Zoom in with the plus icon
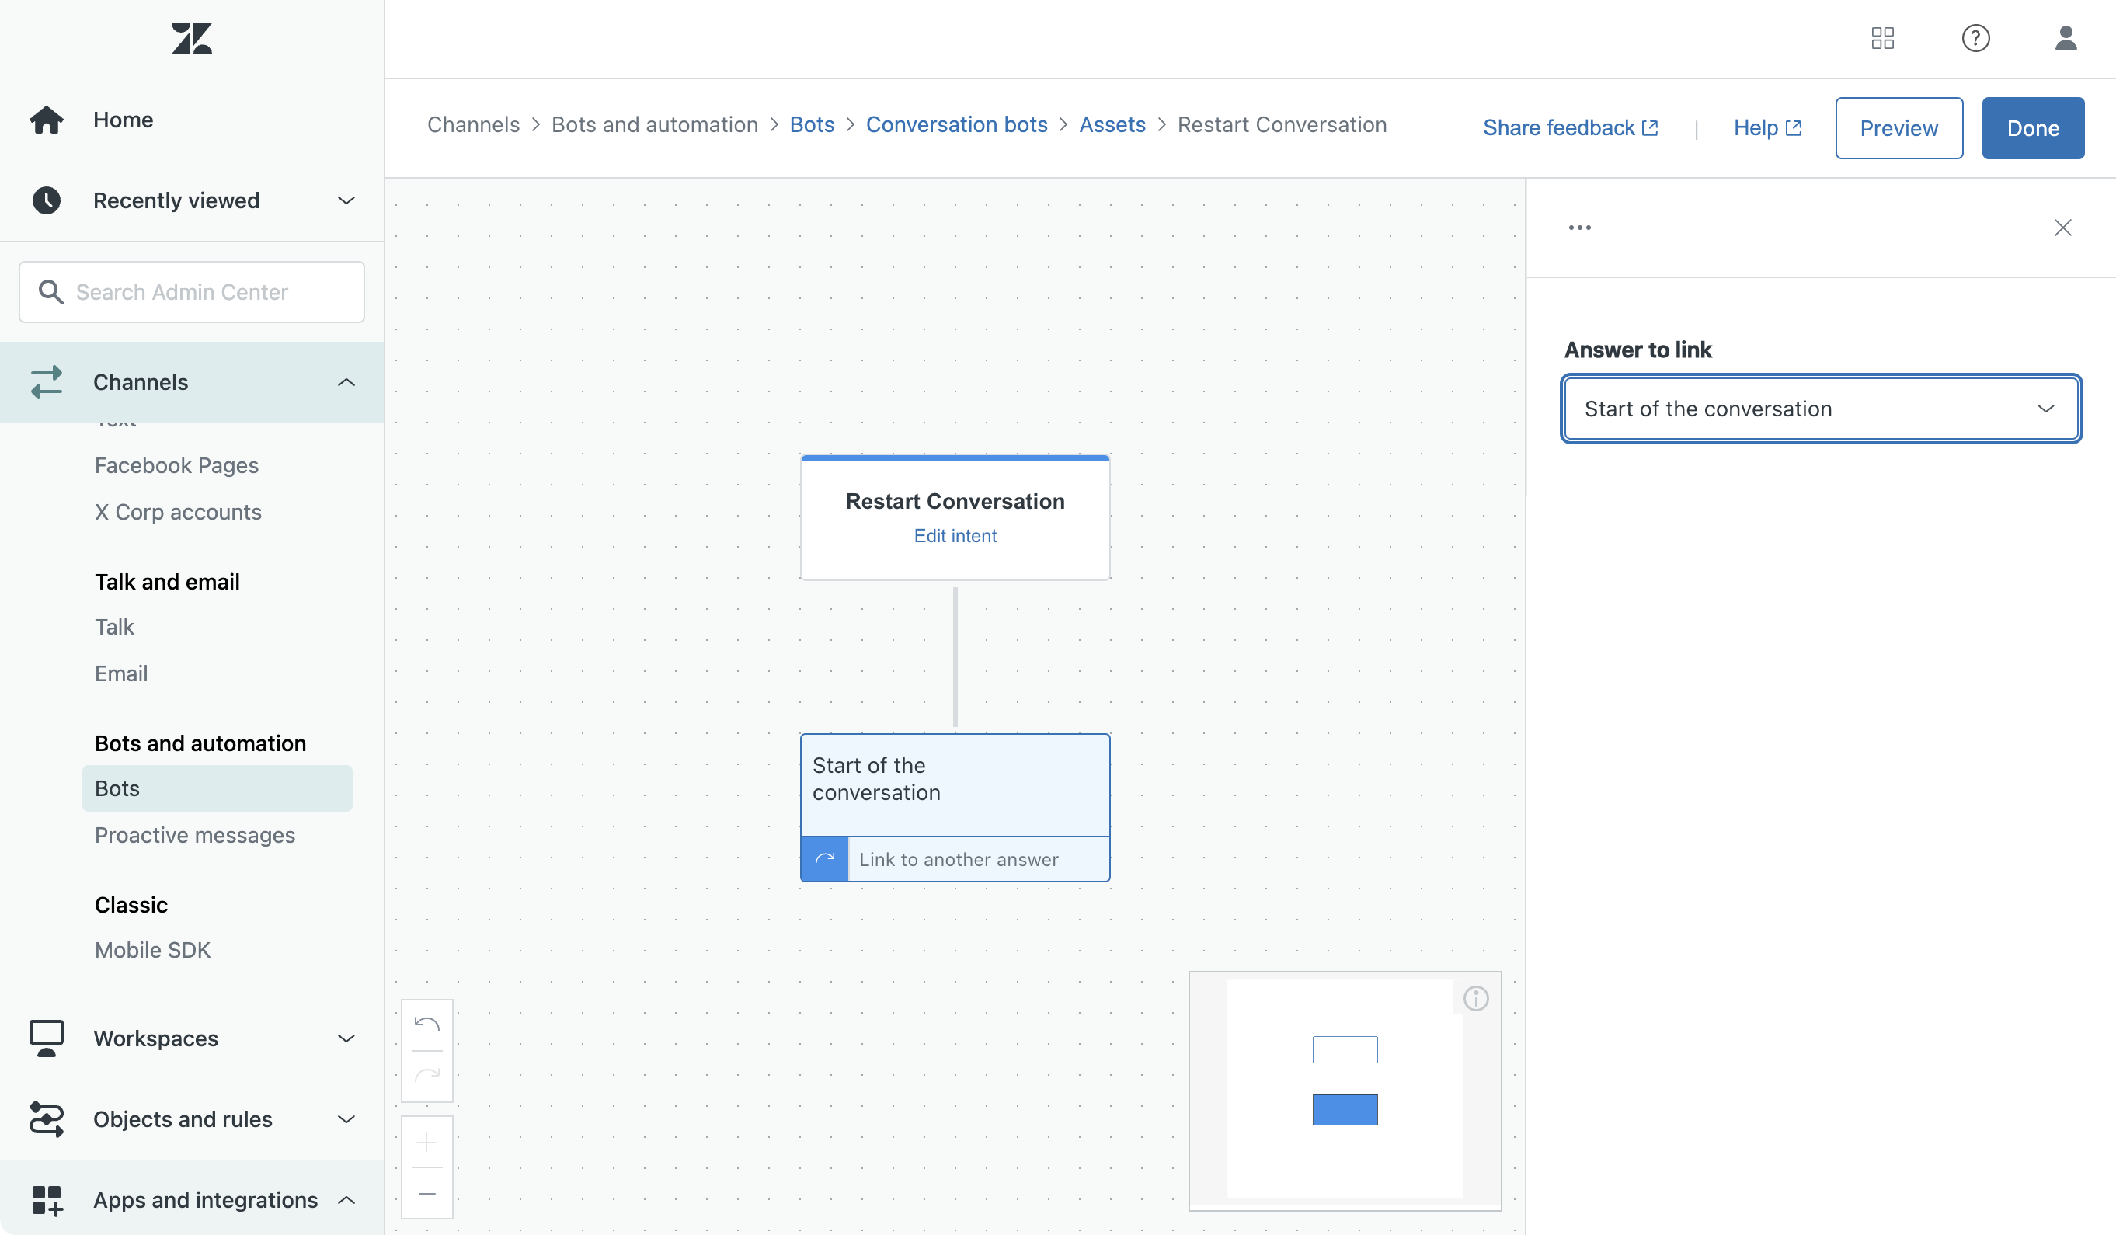This screenshot has height=1235, width=2116. [x=426, y=1143]
